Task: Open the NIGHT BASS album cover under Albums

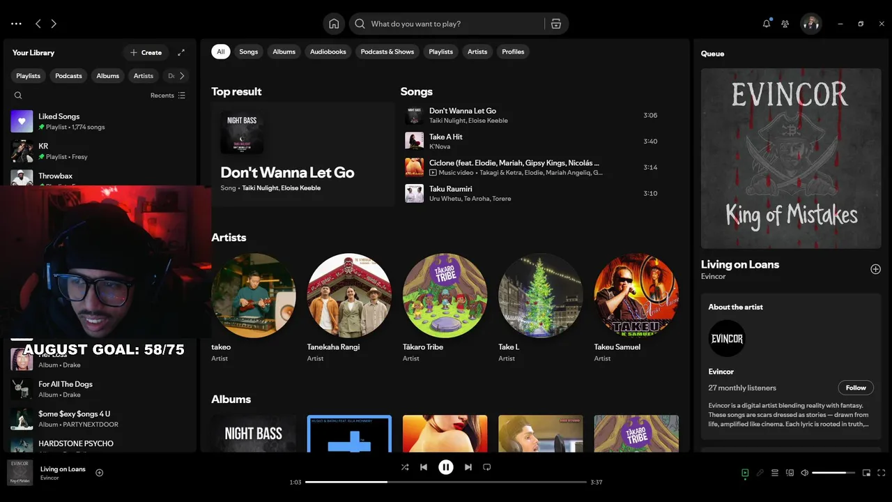Action: click(254, 434)
